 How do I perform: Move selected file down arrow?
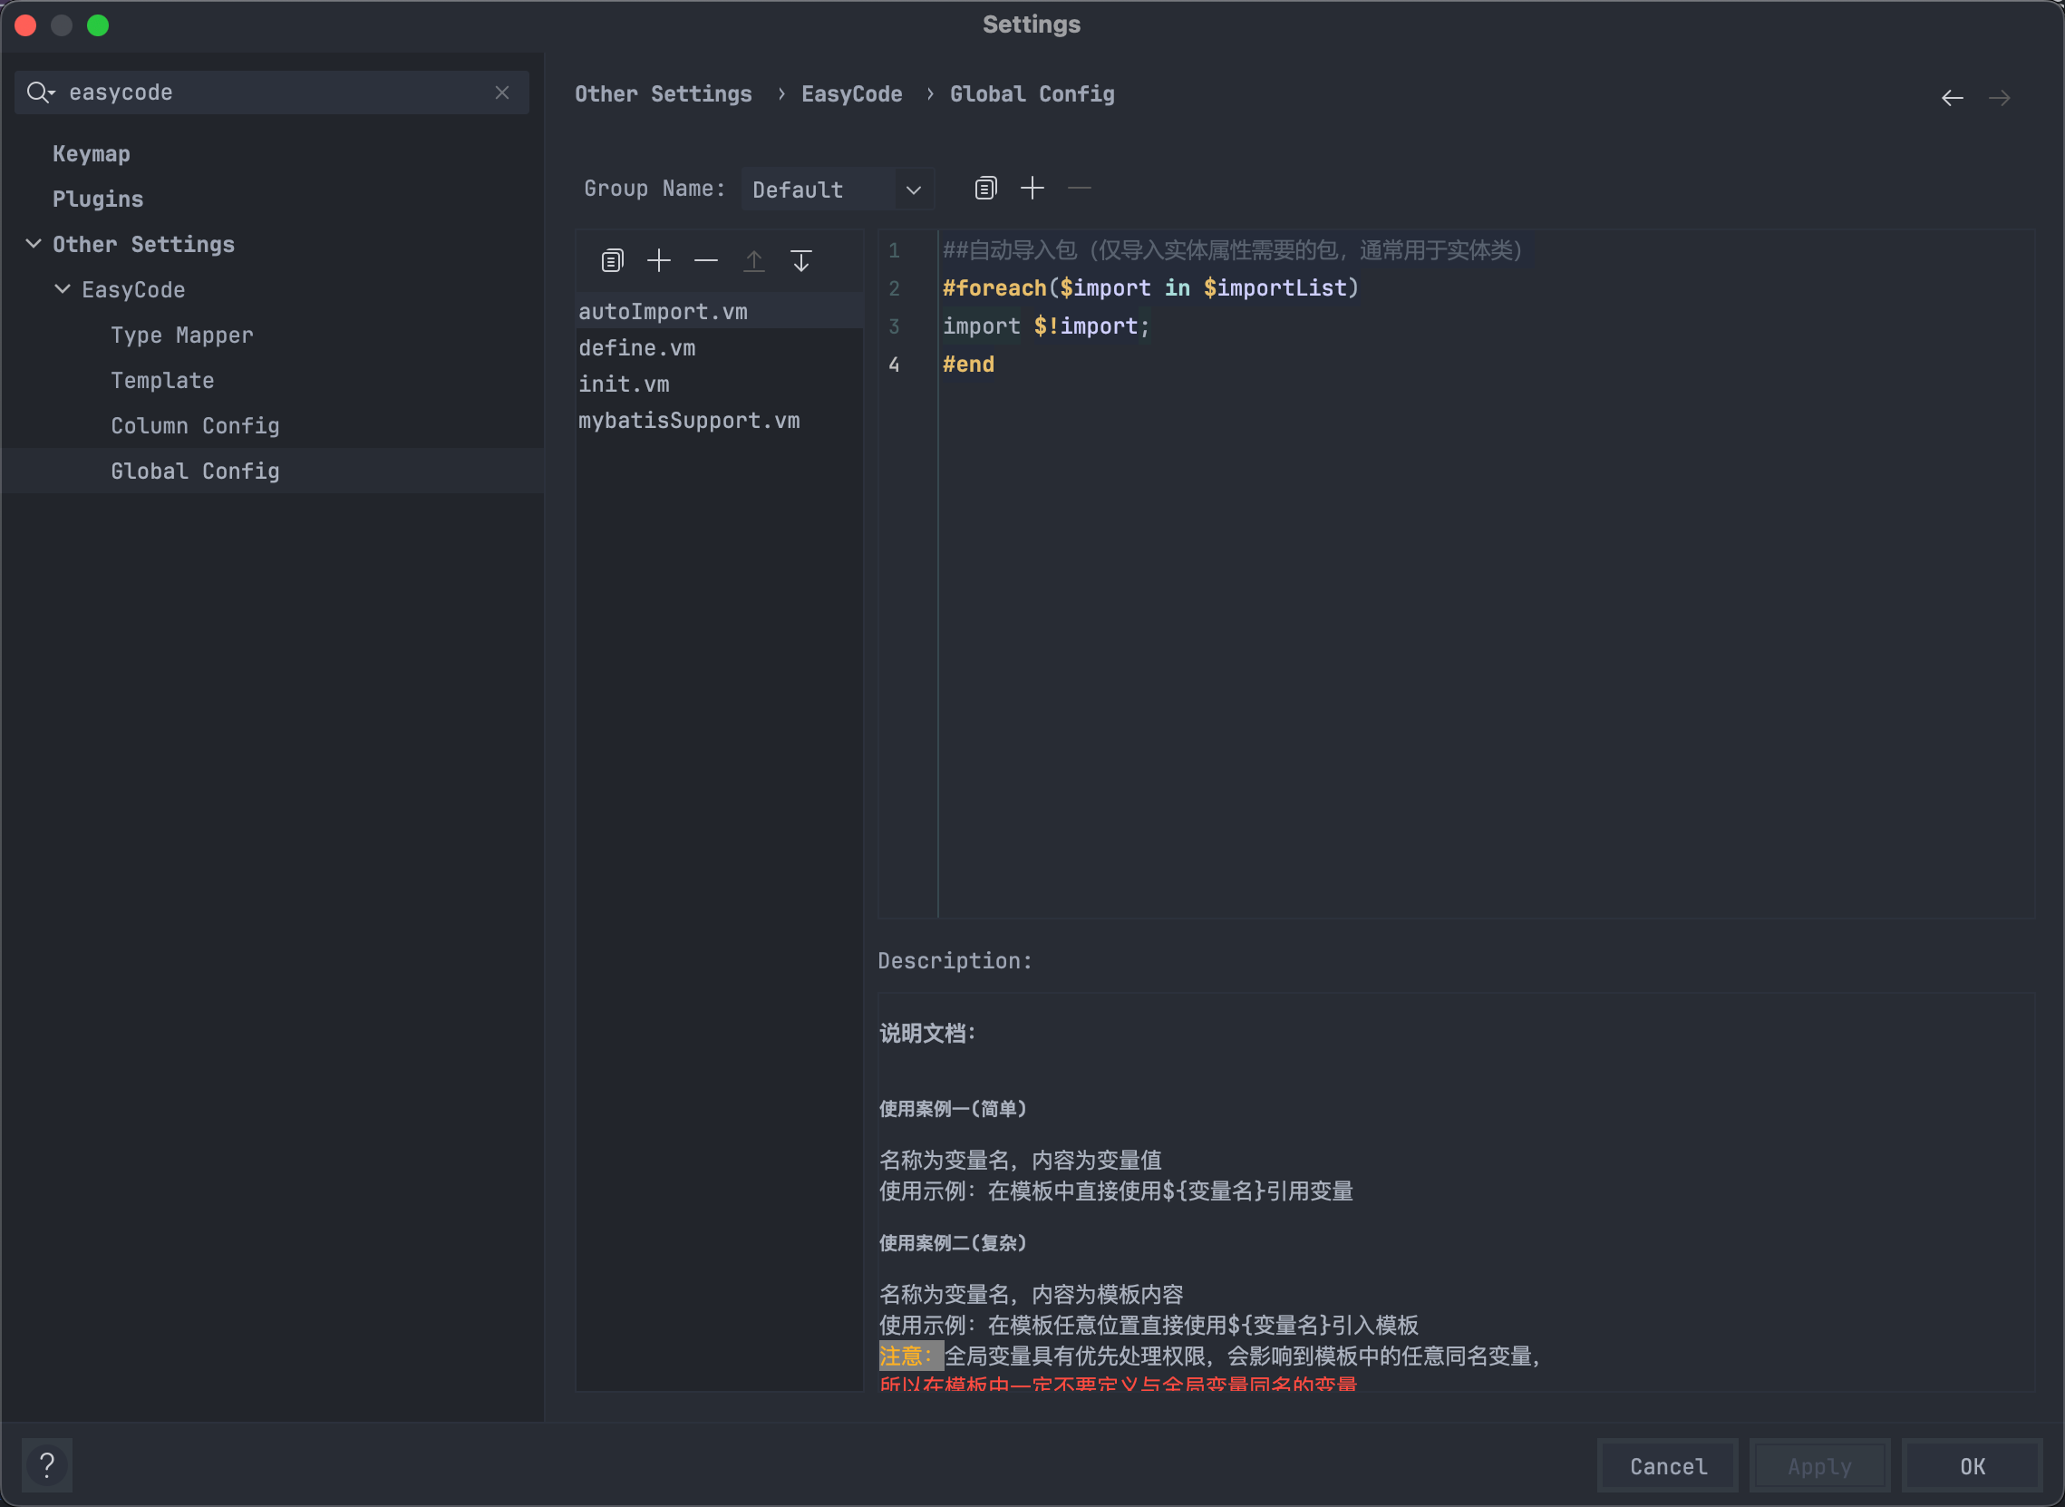pyautogui.click(x=800, y=261)
